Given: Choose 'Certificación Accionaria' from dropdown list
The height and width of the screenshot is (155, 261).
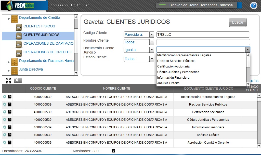Looking at the screenshot, I should pyautogui.click(x=201, y=66).
